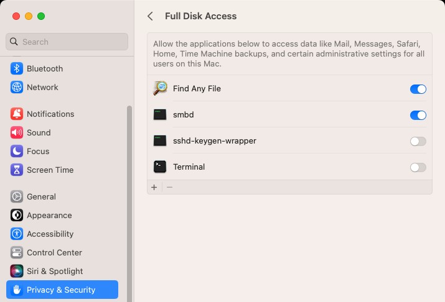Click the Focus moon icon
The image size is (445, 302).
point(17,151)
